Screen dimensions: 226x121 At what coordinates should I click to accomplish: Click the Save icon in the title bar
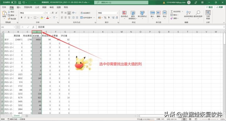pyautogui.click(x=20, y=3)
